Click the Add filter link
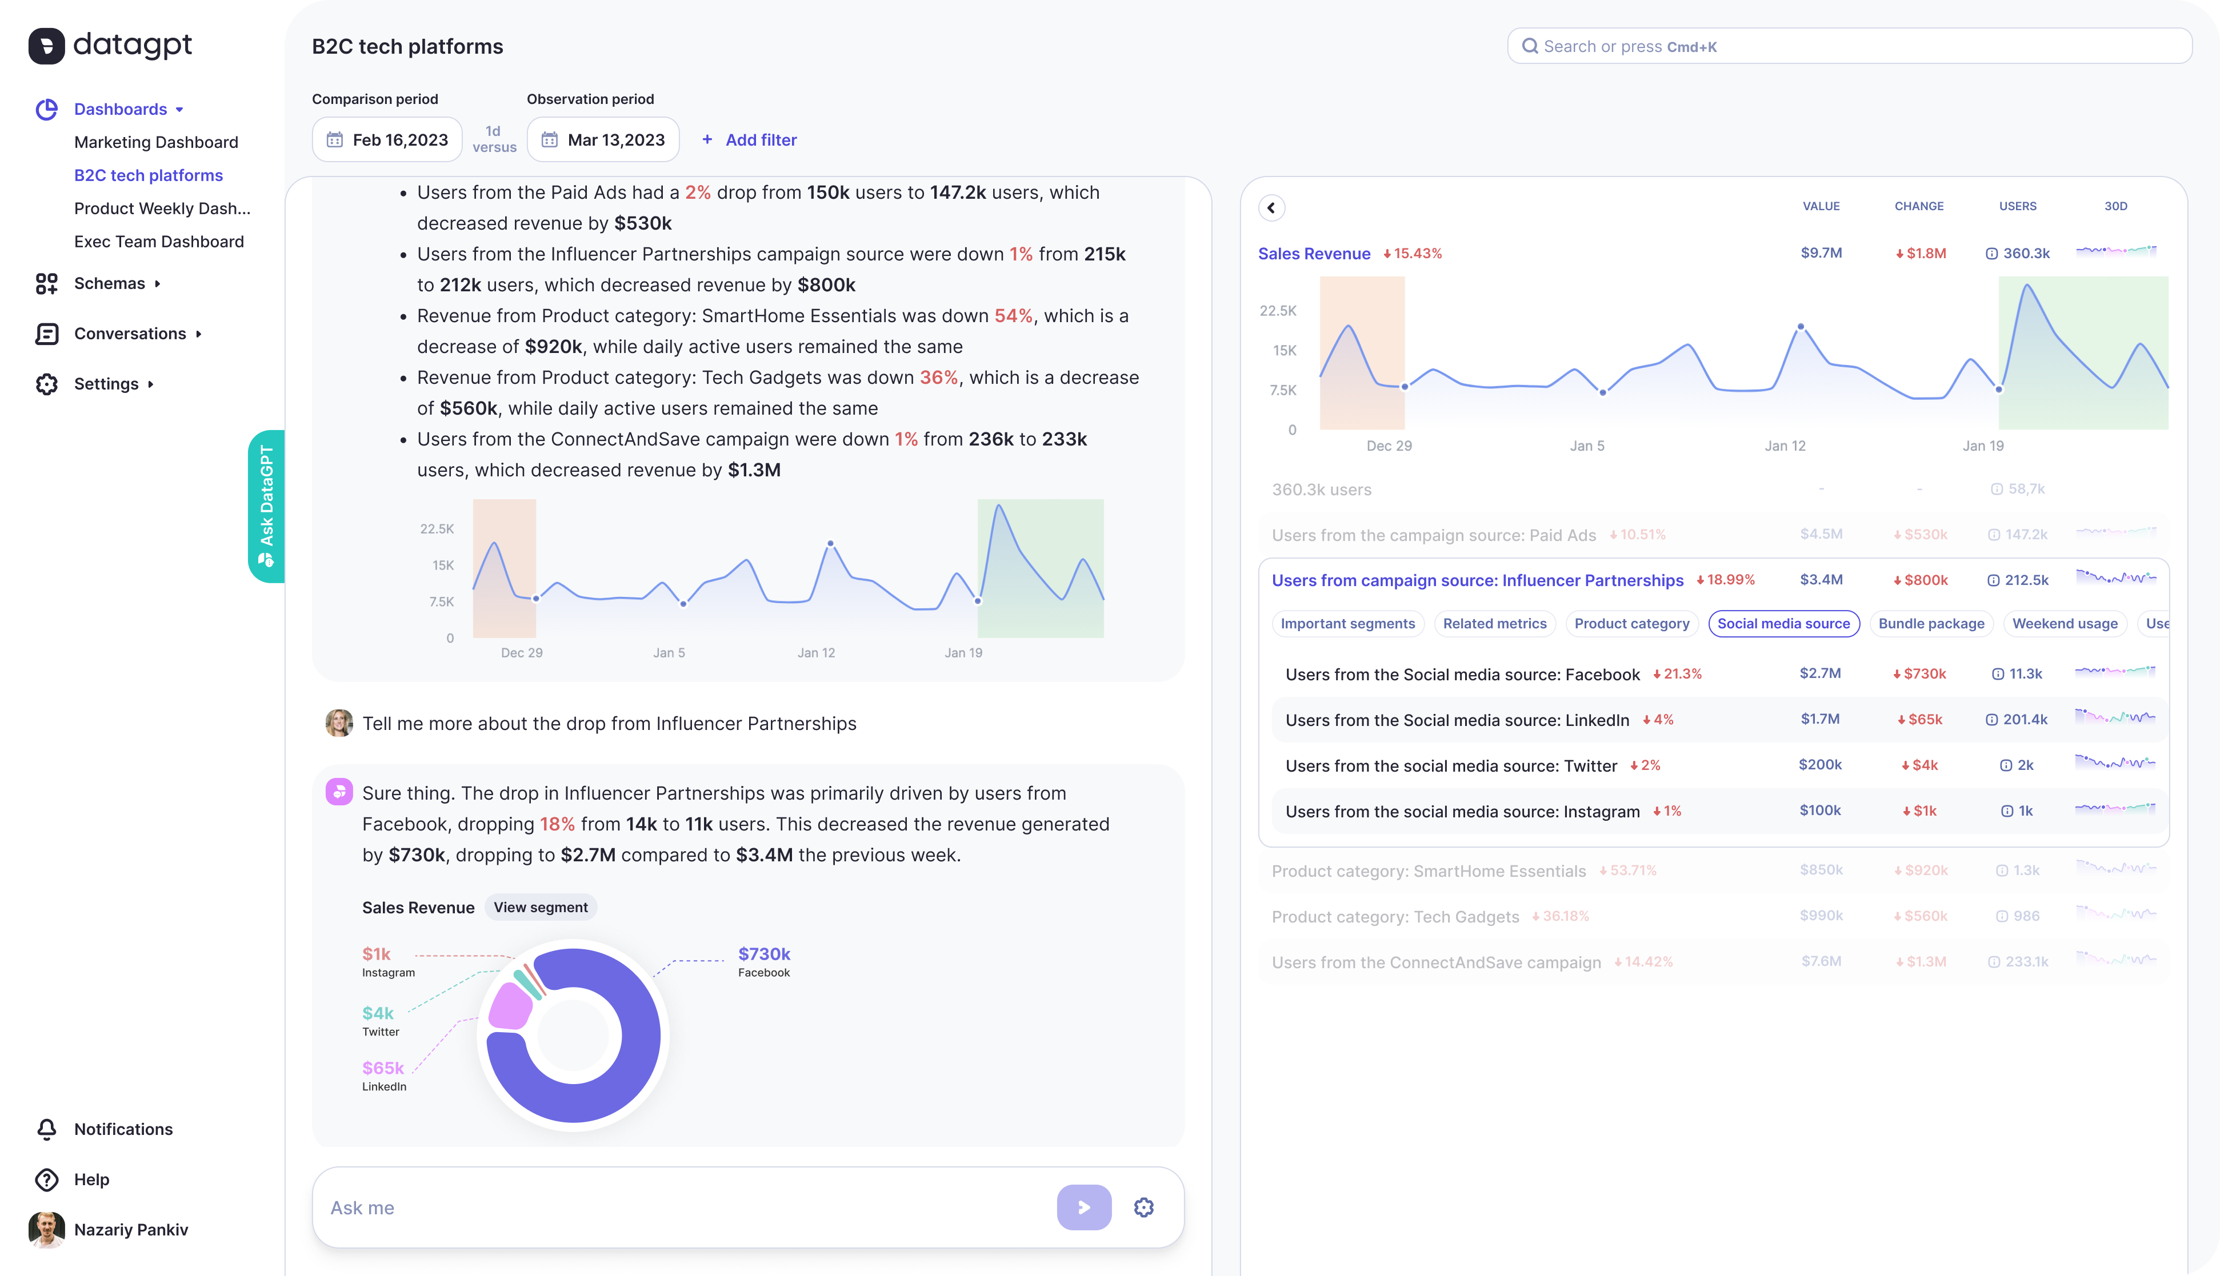The width and height of the screenshot is (2220, 1276). [750, 139]
